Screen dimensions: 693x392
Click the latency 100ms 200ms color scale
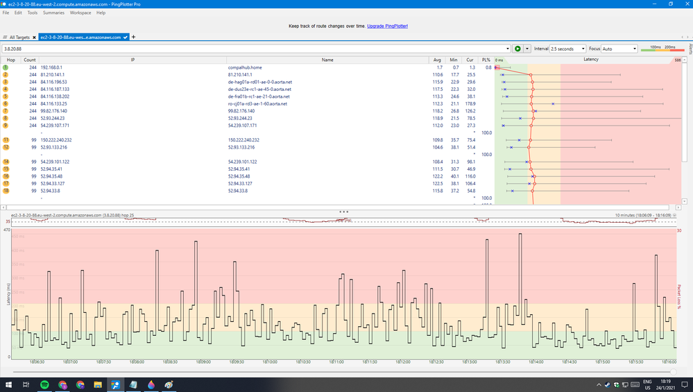point(660,49)
